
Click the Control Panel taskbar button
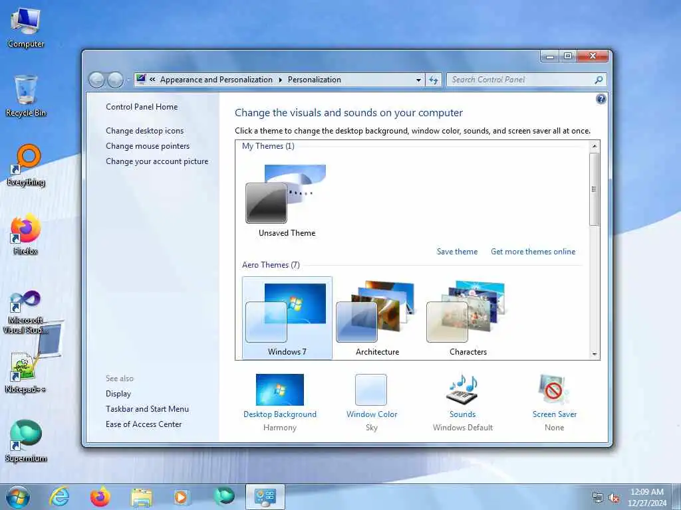coord(265,497)
